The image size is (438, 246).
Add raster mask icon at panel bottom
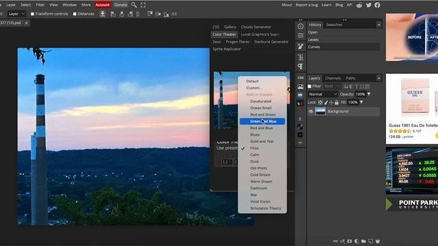click(350, 241)
